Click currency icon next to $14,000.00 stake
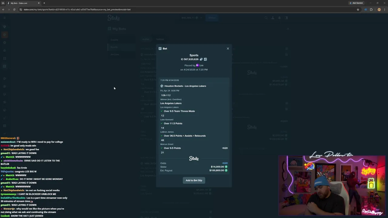The width and height of the screenshot is (388, 218). tap(226, 167)
